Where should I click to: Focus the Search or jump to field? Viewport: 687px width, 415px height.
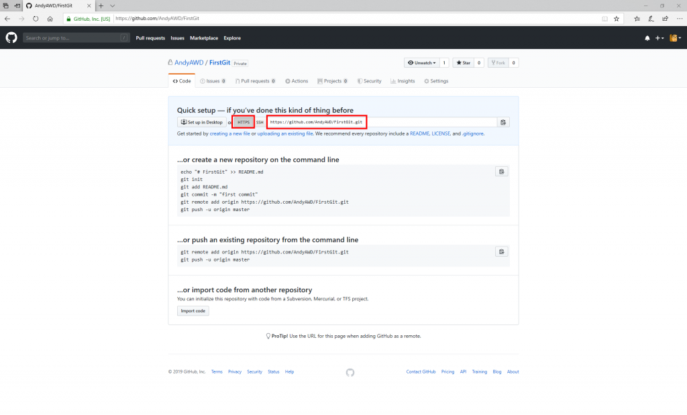pyautogui.click(x=76, y=38)
